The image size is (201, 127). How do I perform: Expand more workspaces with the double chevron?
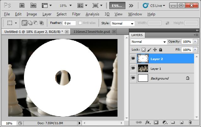click(131, 6)
